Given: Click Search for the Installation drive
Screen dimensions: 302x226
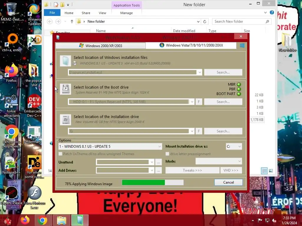Looking at the screenshot, I should pos(223,131).
